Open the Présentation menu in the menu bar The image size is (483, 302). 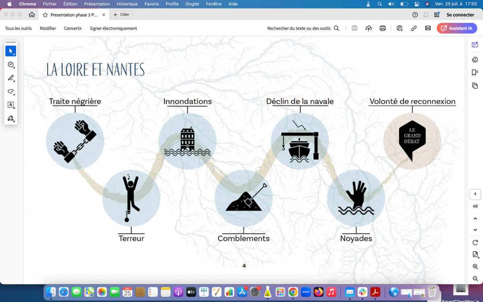(97, 4)
